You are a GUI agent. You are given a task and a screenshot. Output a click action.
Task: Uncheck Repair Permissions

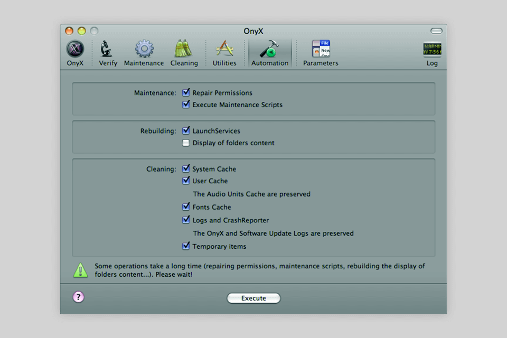186,92
